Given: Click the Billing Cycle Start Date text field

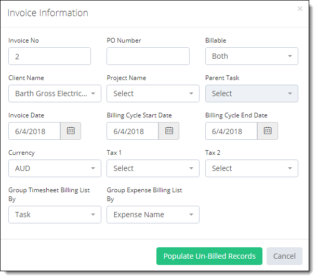Looking at the screenshot, I should [133, 131].
